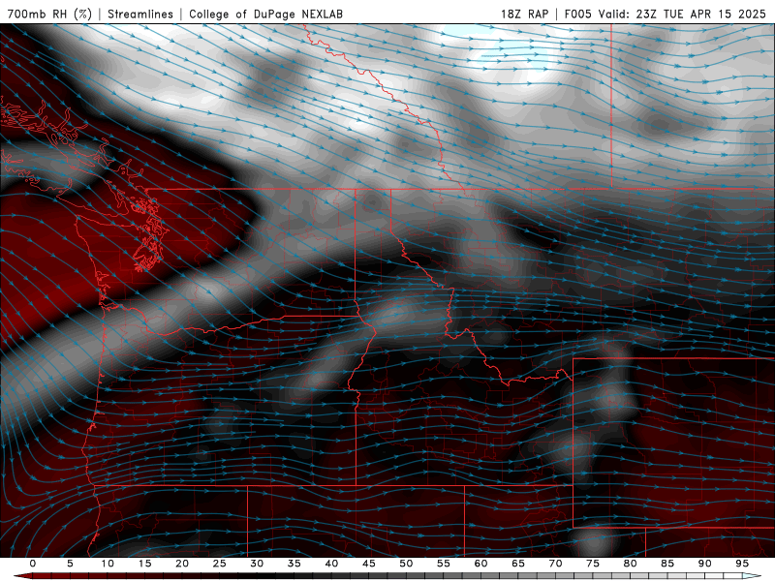Viewport: 775px width, 581px height.
Task: Click the "65" label on the RH scale
Action: tap(518, 564)
